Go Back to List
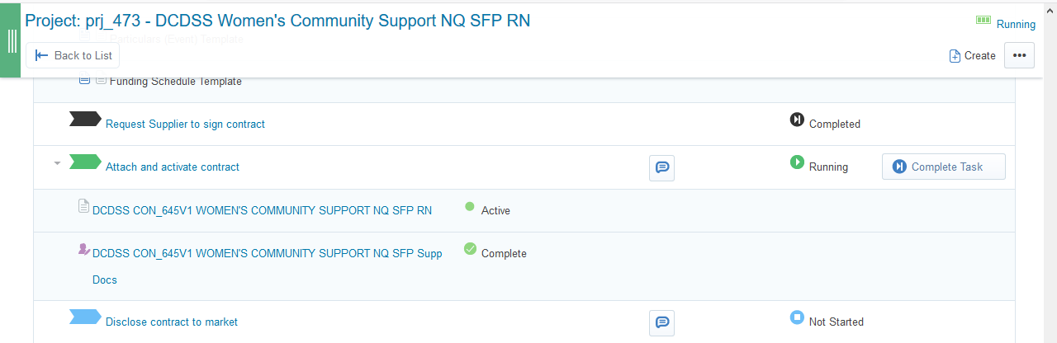 (x=73, y=55)
